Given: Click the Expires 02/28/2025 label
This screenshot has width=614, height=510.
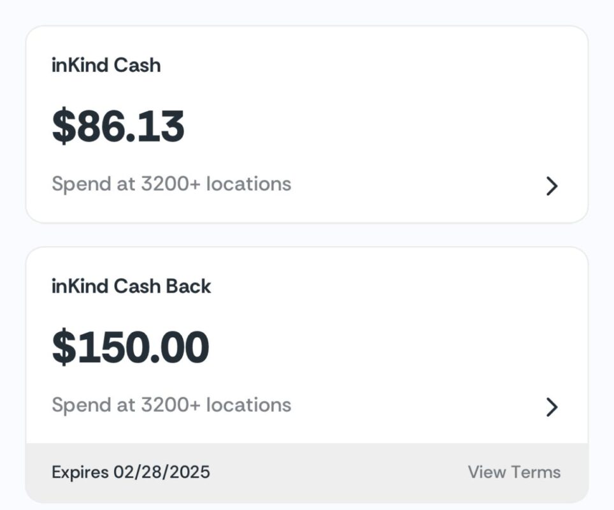Looking at the screenshot, I should click(x=131, y=472).
